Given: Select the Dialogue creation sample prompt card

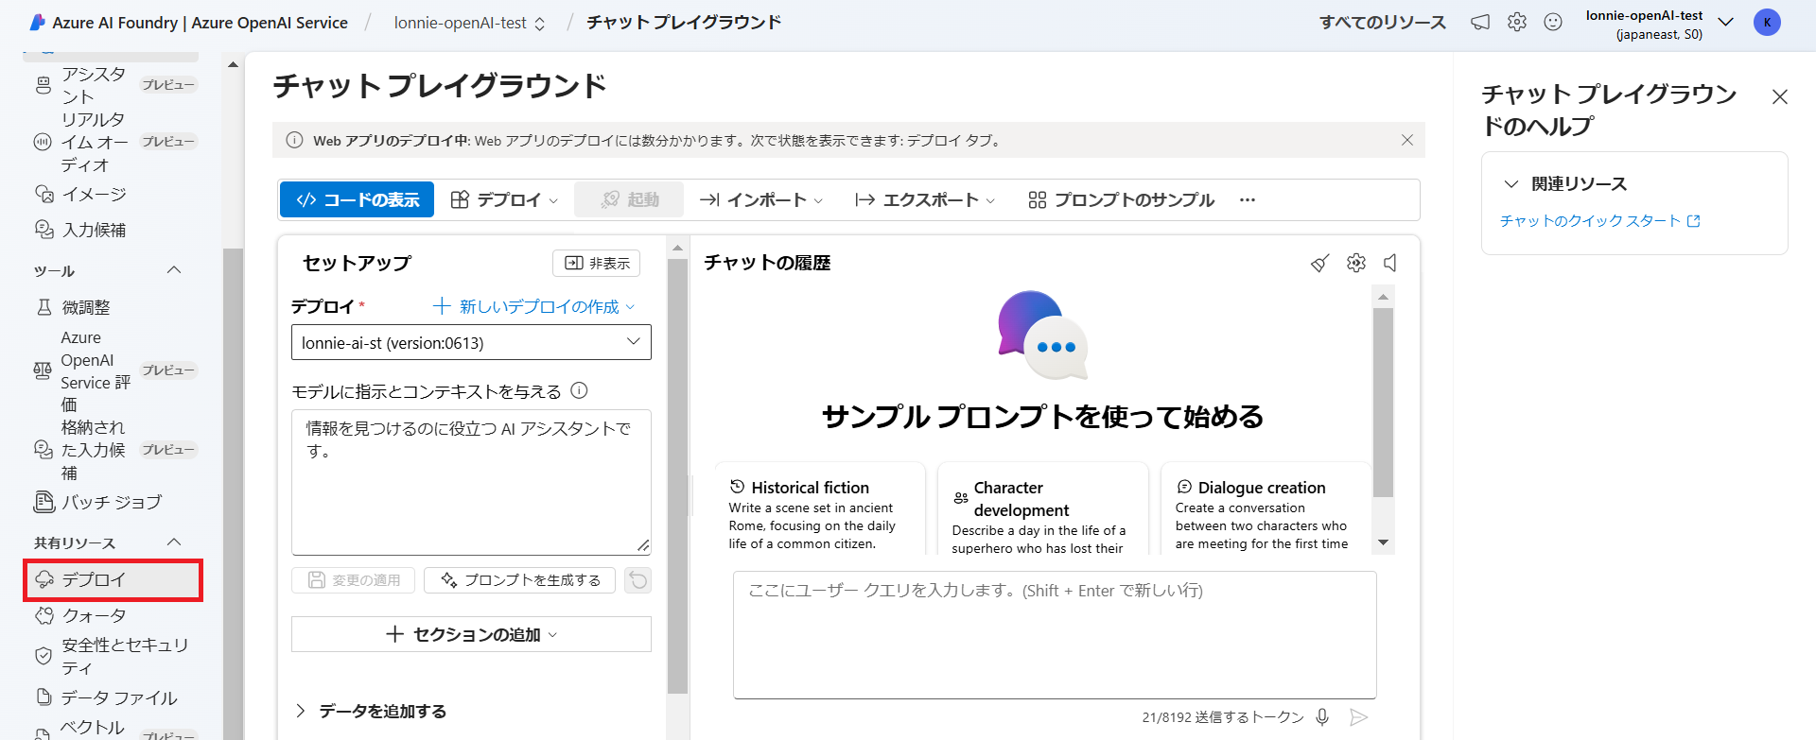Looking at the screenshot, I should [1266, 508].
